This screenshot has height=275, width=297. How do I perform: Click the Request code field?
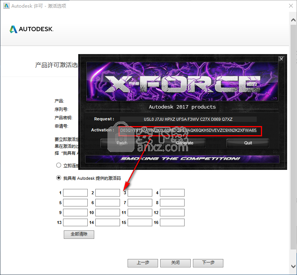188,119
